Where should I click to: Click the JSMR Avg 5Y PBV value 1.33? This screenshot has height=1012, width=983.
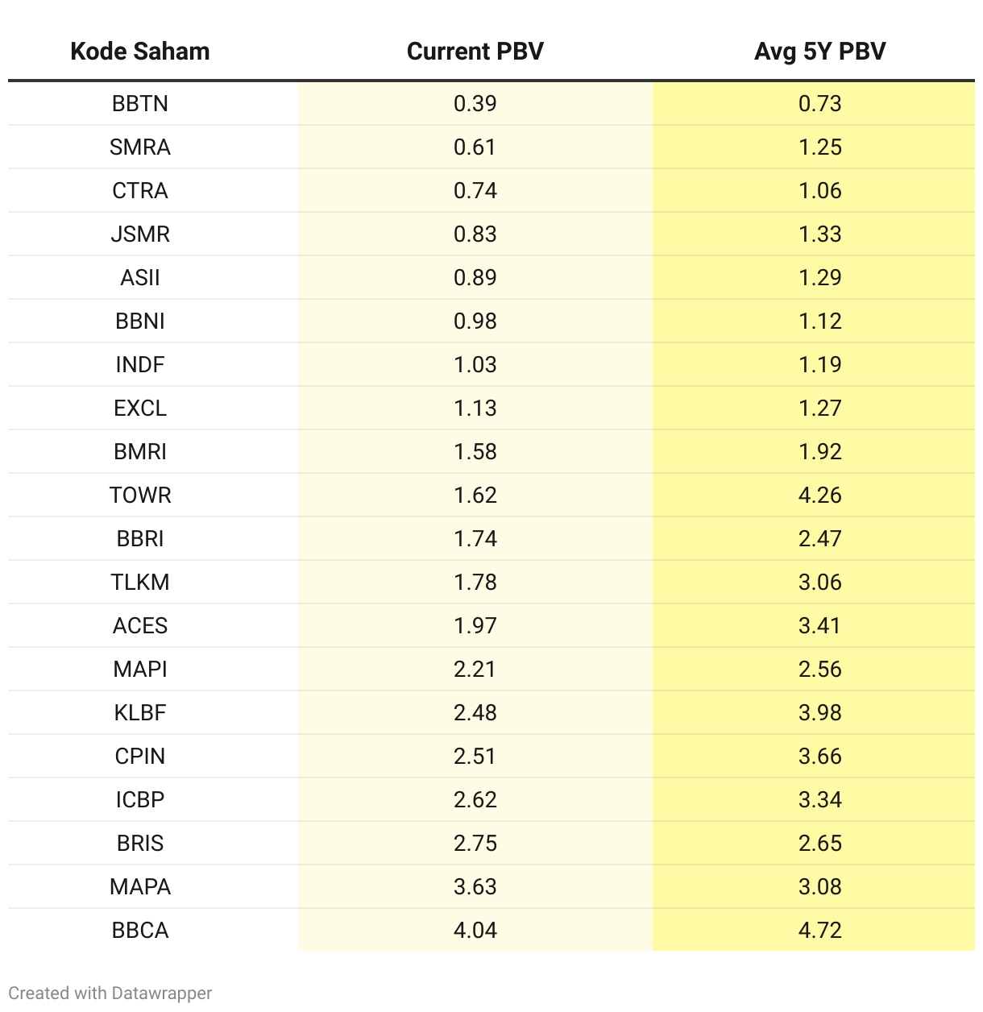819,234
